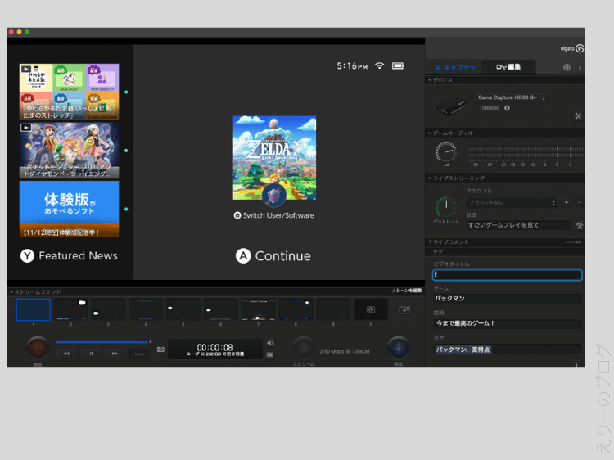614x460 pixels.
Task: Click the ゲーム field containing パックマン
Action: 508,299
